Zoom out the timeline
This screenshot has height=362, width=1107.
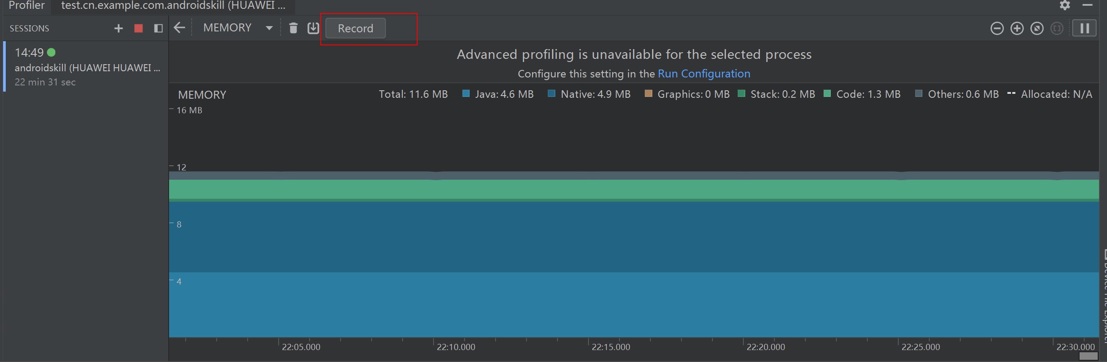tap(997, 28)
